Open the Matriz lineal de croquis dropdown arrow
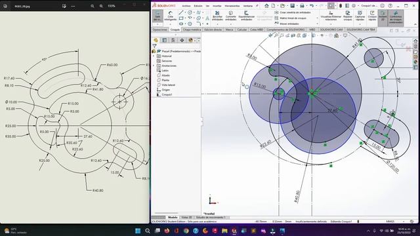This screenshot has height=236, width=420. (318, 18)
